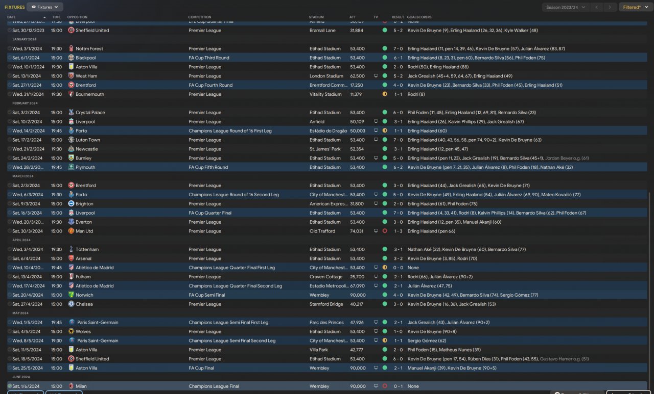Toggle the check circle for Sat, 30/3/2024
Viewport: 654px width, 394px height.
10,231
